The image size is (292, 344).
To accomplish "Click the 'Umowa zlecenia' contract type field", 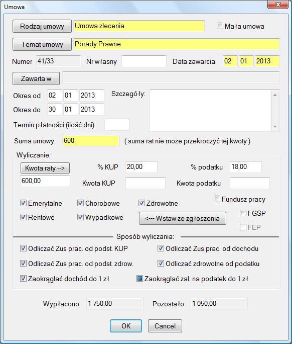I will pyautogui.click(x=139, y=26).
